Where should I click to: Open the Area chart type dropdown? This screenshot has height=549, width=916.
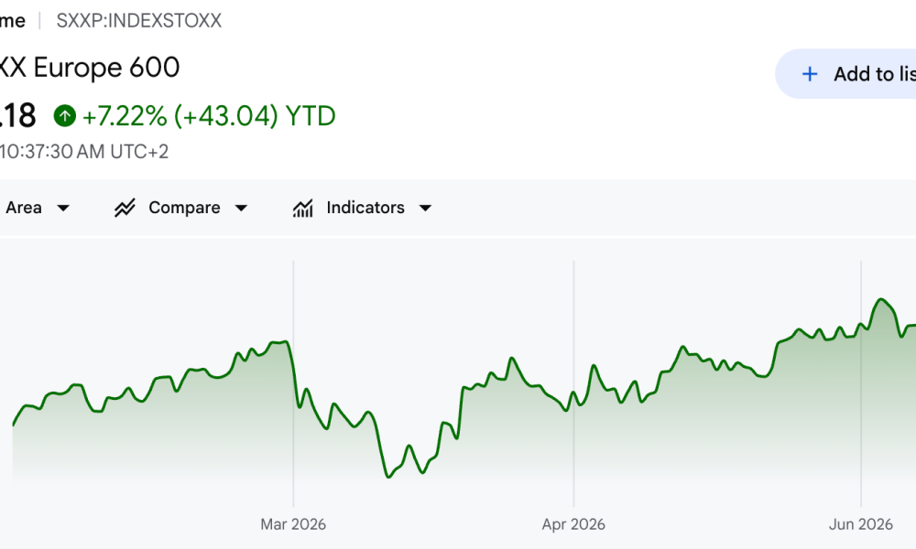coord(38,208)
